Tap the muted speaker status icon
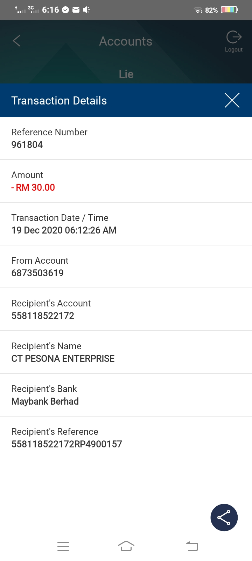The height and width of the screenshot is (561, 252). click(x=86, y=10)
